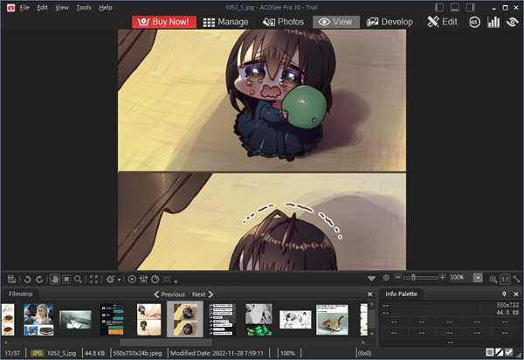Rotate the image right (clockwise)

[x=39, y=279]
